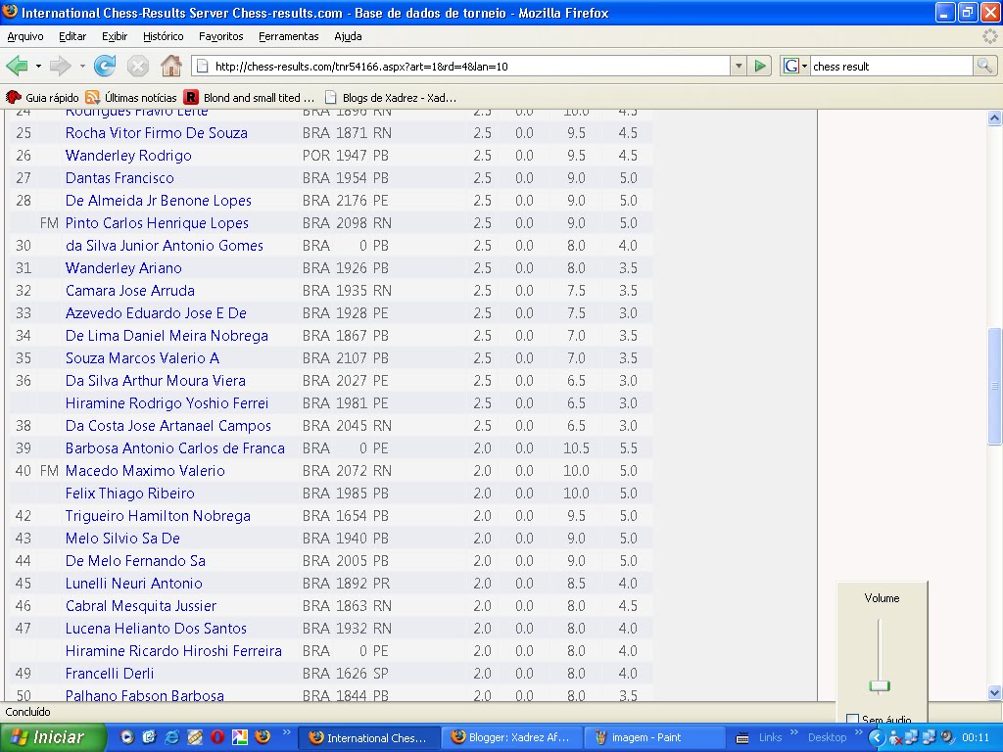Screen dimensions: 1003x752
Task: Click the stop loading icon
Action: [x=137, y=66]
